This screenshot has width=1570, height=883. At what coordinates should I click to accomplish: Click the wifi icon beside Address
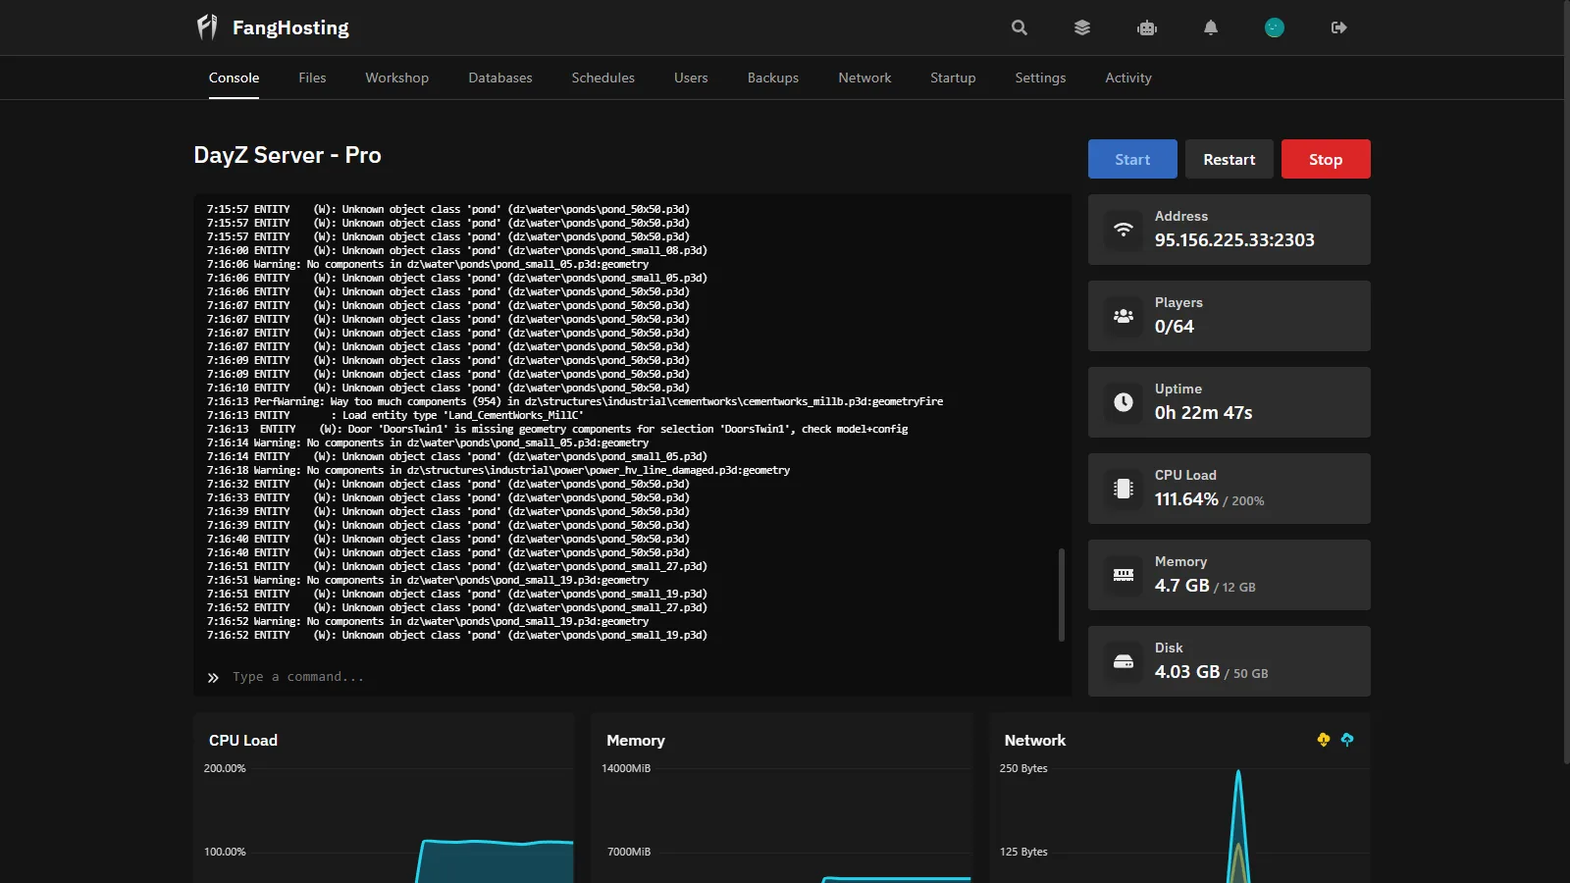point(1124,230)
